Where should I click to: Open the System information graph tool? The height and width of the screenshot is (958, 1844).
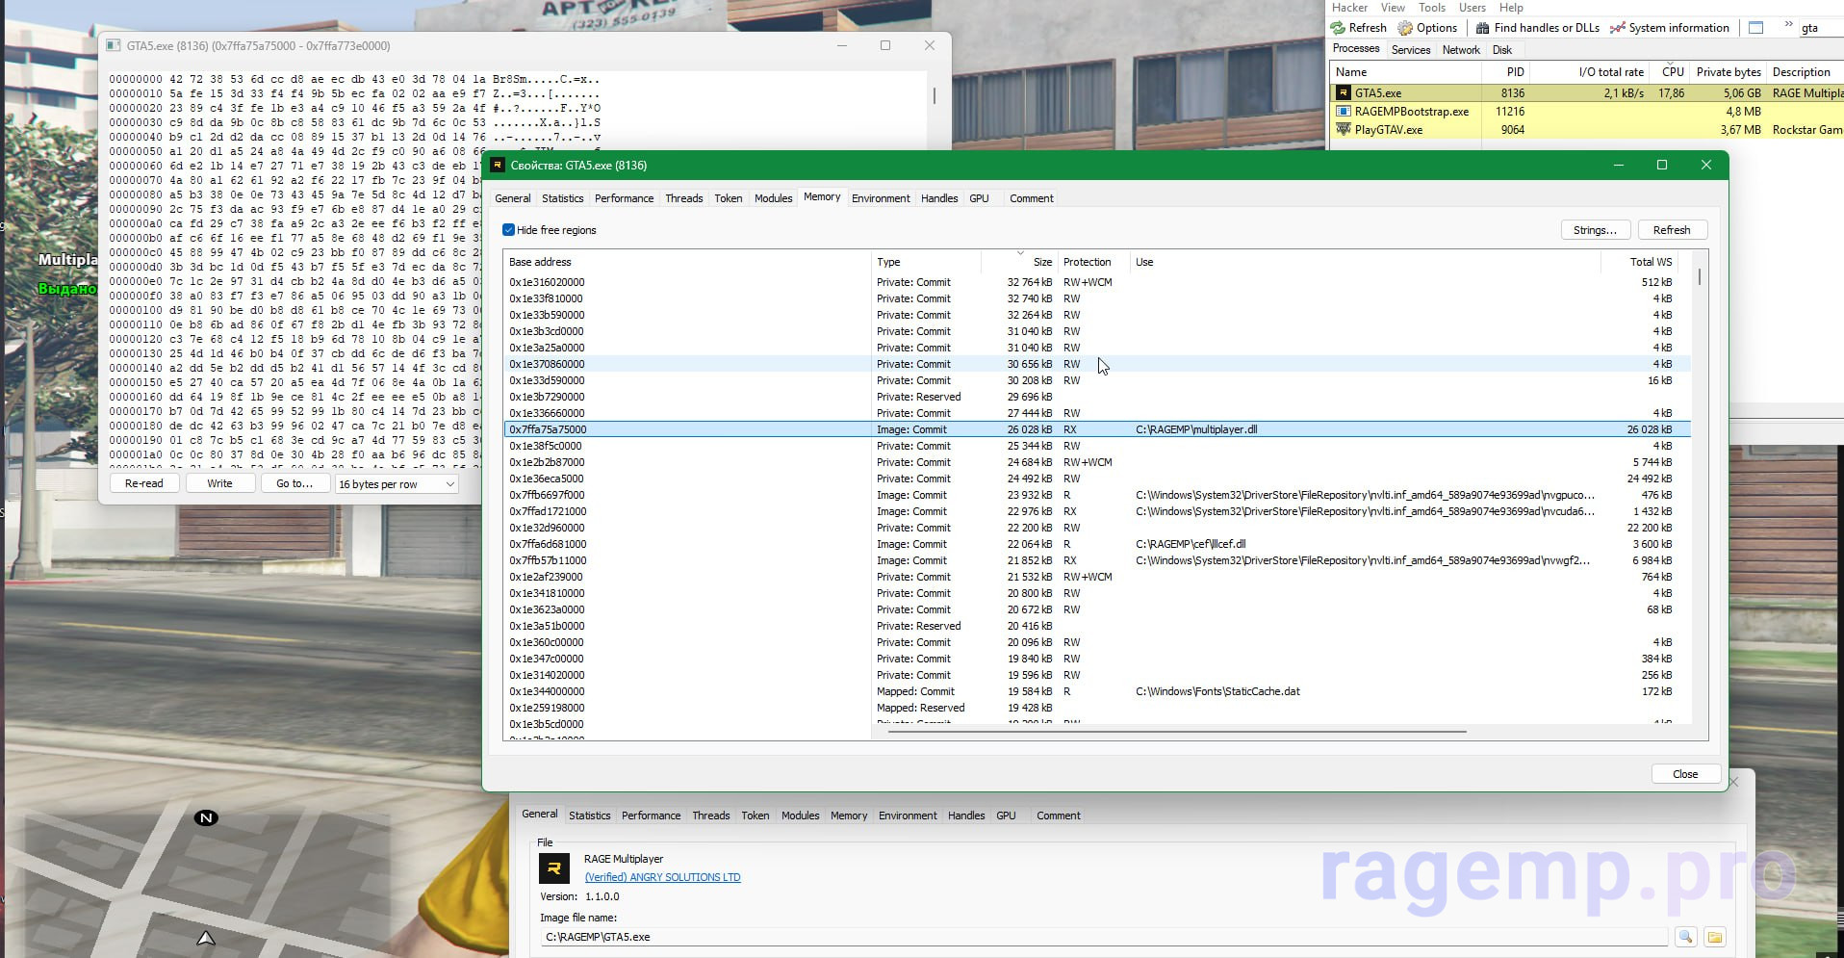pyautogui.click(x=1670, y=28)
